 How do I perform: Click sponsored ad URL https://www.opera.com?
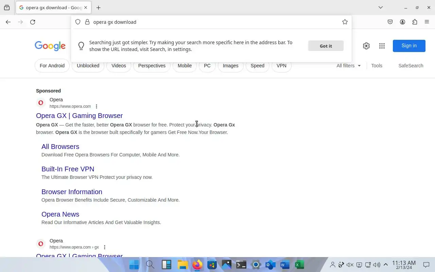(70, 106)
